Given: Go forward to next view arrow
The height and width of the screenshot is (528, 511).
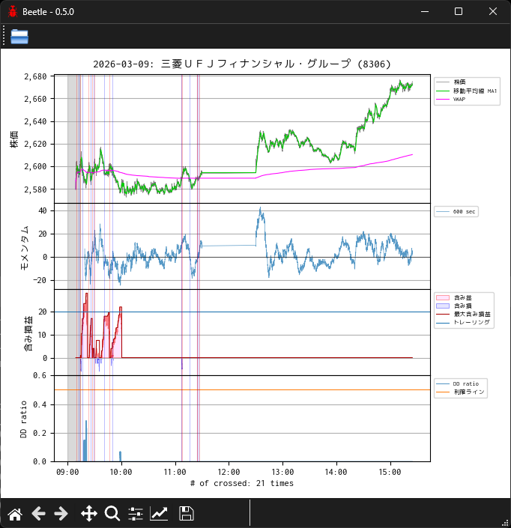Looking at the screenshot, I should (x=61, y=514).
